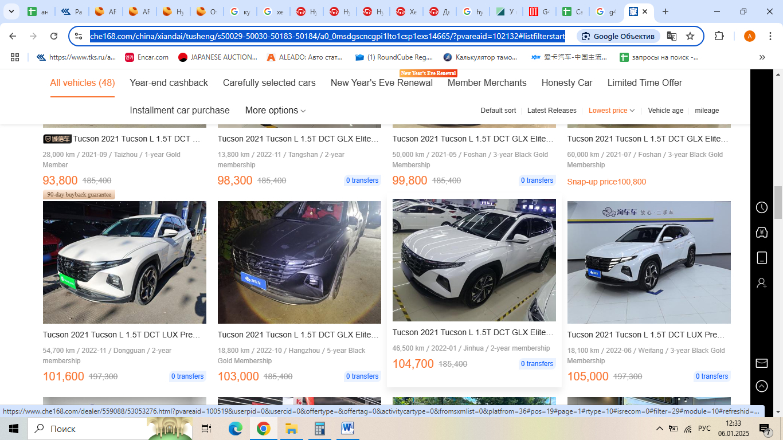Toggle the Lowest price sort dropdown

click(x=611, y=111)
